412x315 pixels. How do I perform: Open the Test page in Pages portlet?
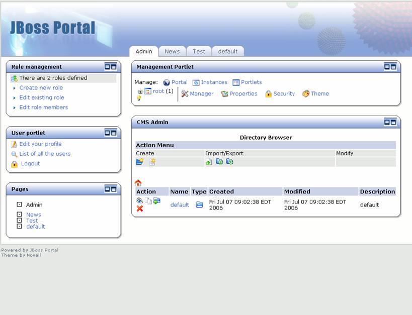pyautogui.click(x=32, y=221)
